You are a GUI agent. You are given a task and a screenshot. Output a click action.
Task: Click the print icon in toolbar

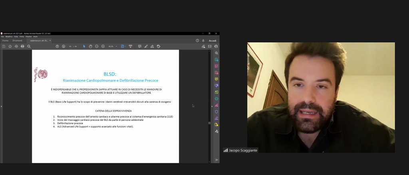click(x=22, y=46)
